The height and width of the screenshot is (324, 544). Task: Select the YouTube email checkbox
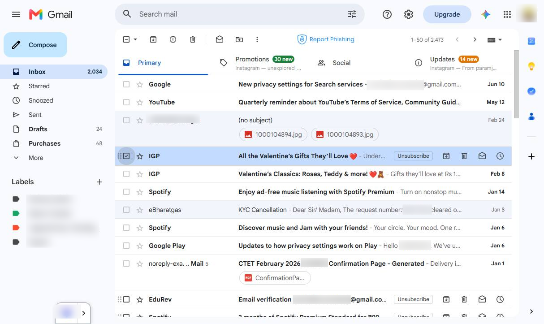pyautogui.click(x=126, y=102)
